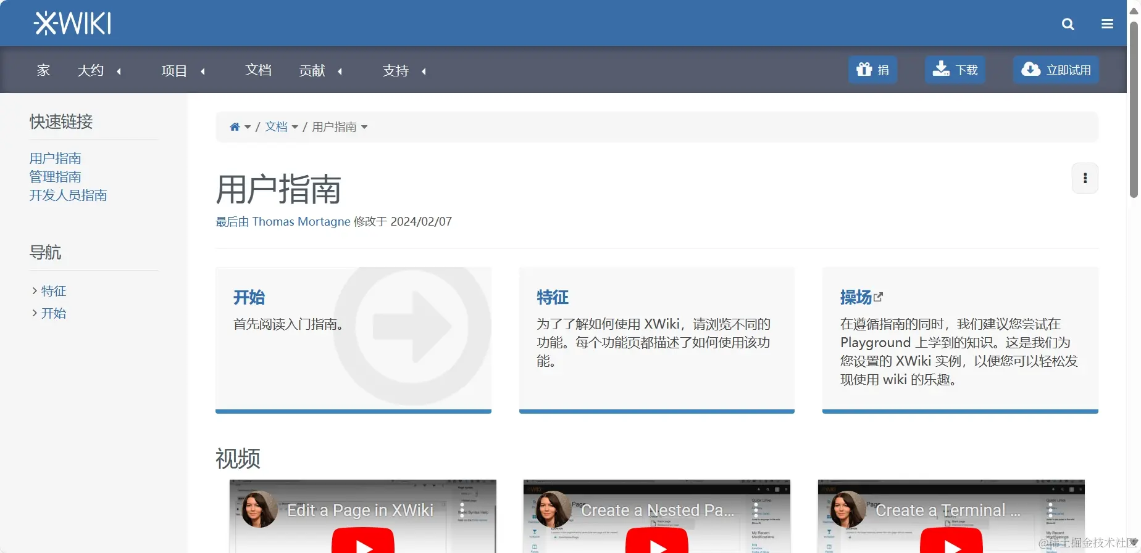1141x553 pixels.
Task: Click the page vertical scrollbar thumb
Action: (x=1134, y=110)
